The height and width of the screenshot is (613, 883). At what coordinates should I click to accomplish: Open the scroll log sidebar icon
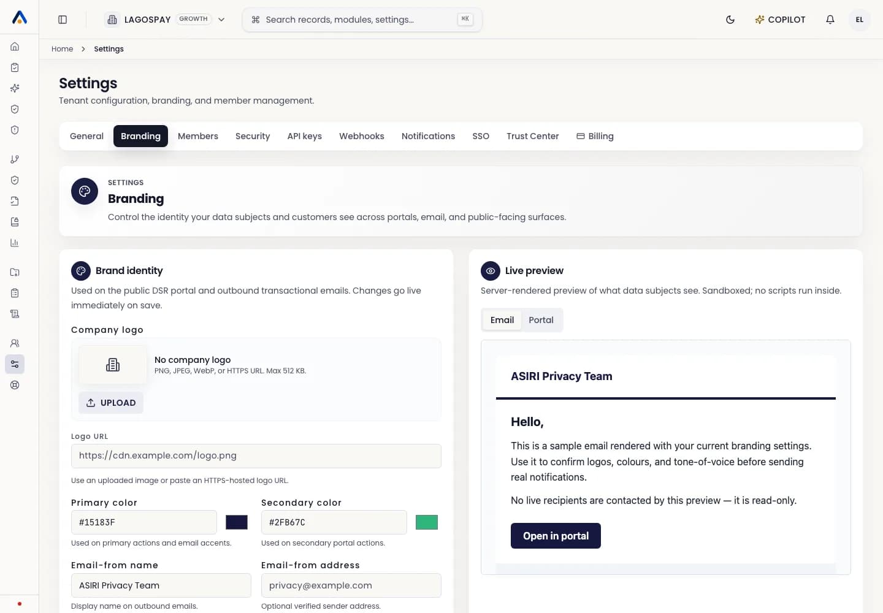(x=15, y=314)
